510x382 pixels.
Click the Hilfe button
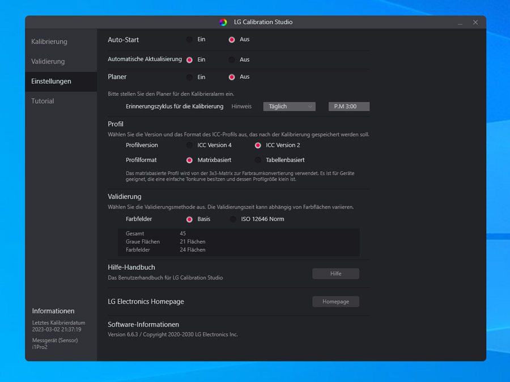(335, 274)
